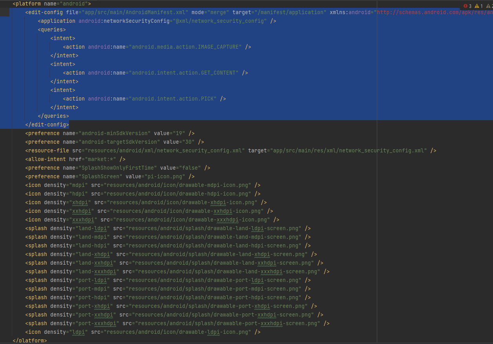Open the red errors count indicator
The width and height of the screenshot is (493, 344).
tap(467, 6)
